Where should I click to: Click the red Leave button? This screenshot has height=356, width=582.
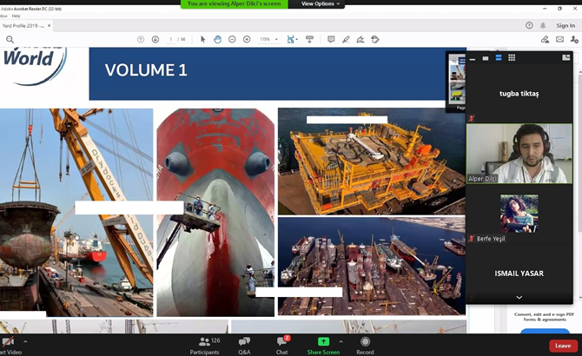pyautogui.click(x=560, y=345)
